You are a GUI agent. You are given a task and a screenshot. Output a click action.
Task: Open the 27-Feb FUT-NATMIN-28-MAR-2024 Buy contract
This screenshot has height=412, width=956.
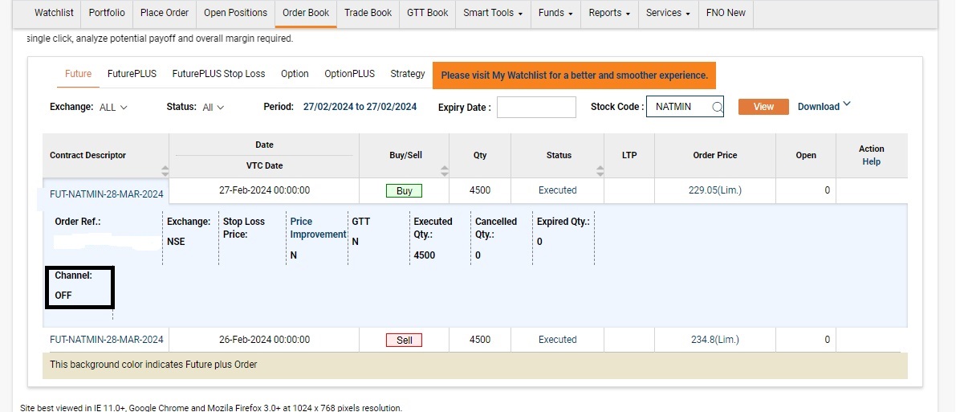click(106, 194)
